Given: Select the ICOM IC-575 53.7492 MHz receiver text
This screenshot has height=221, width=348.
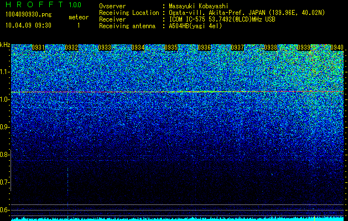Looking at the screenshot, I should [222, 19].
